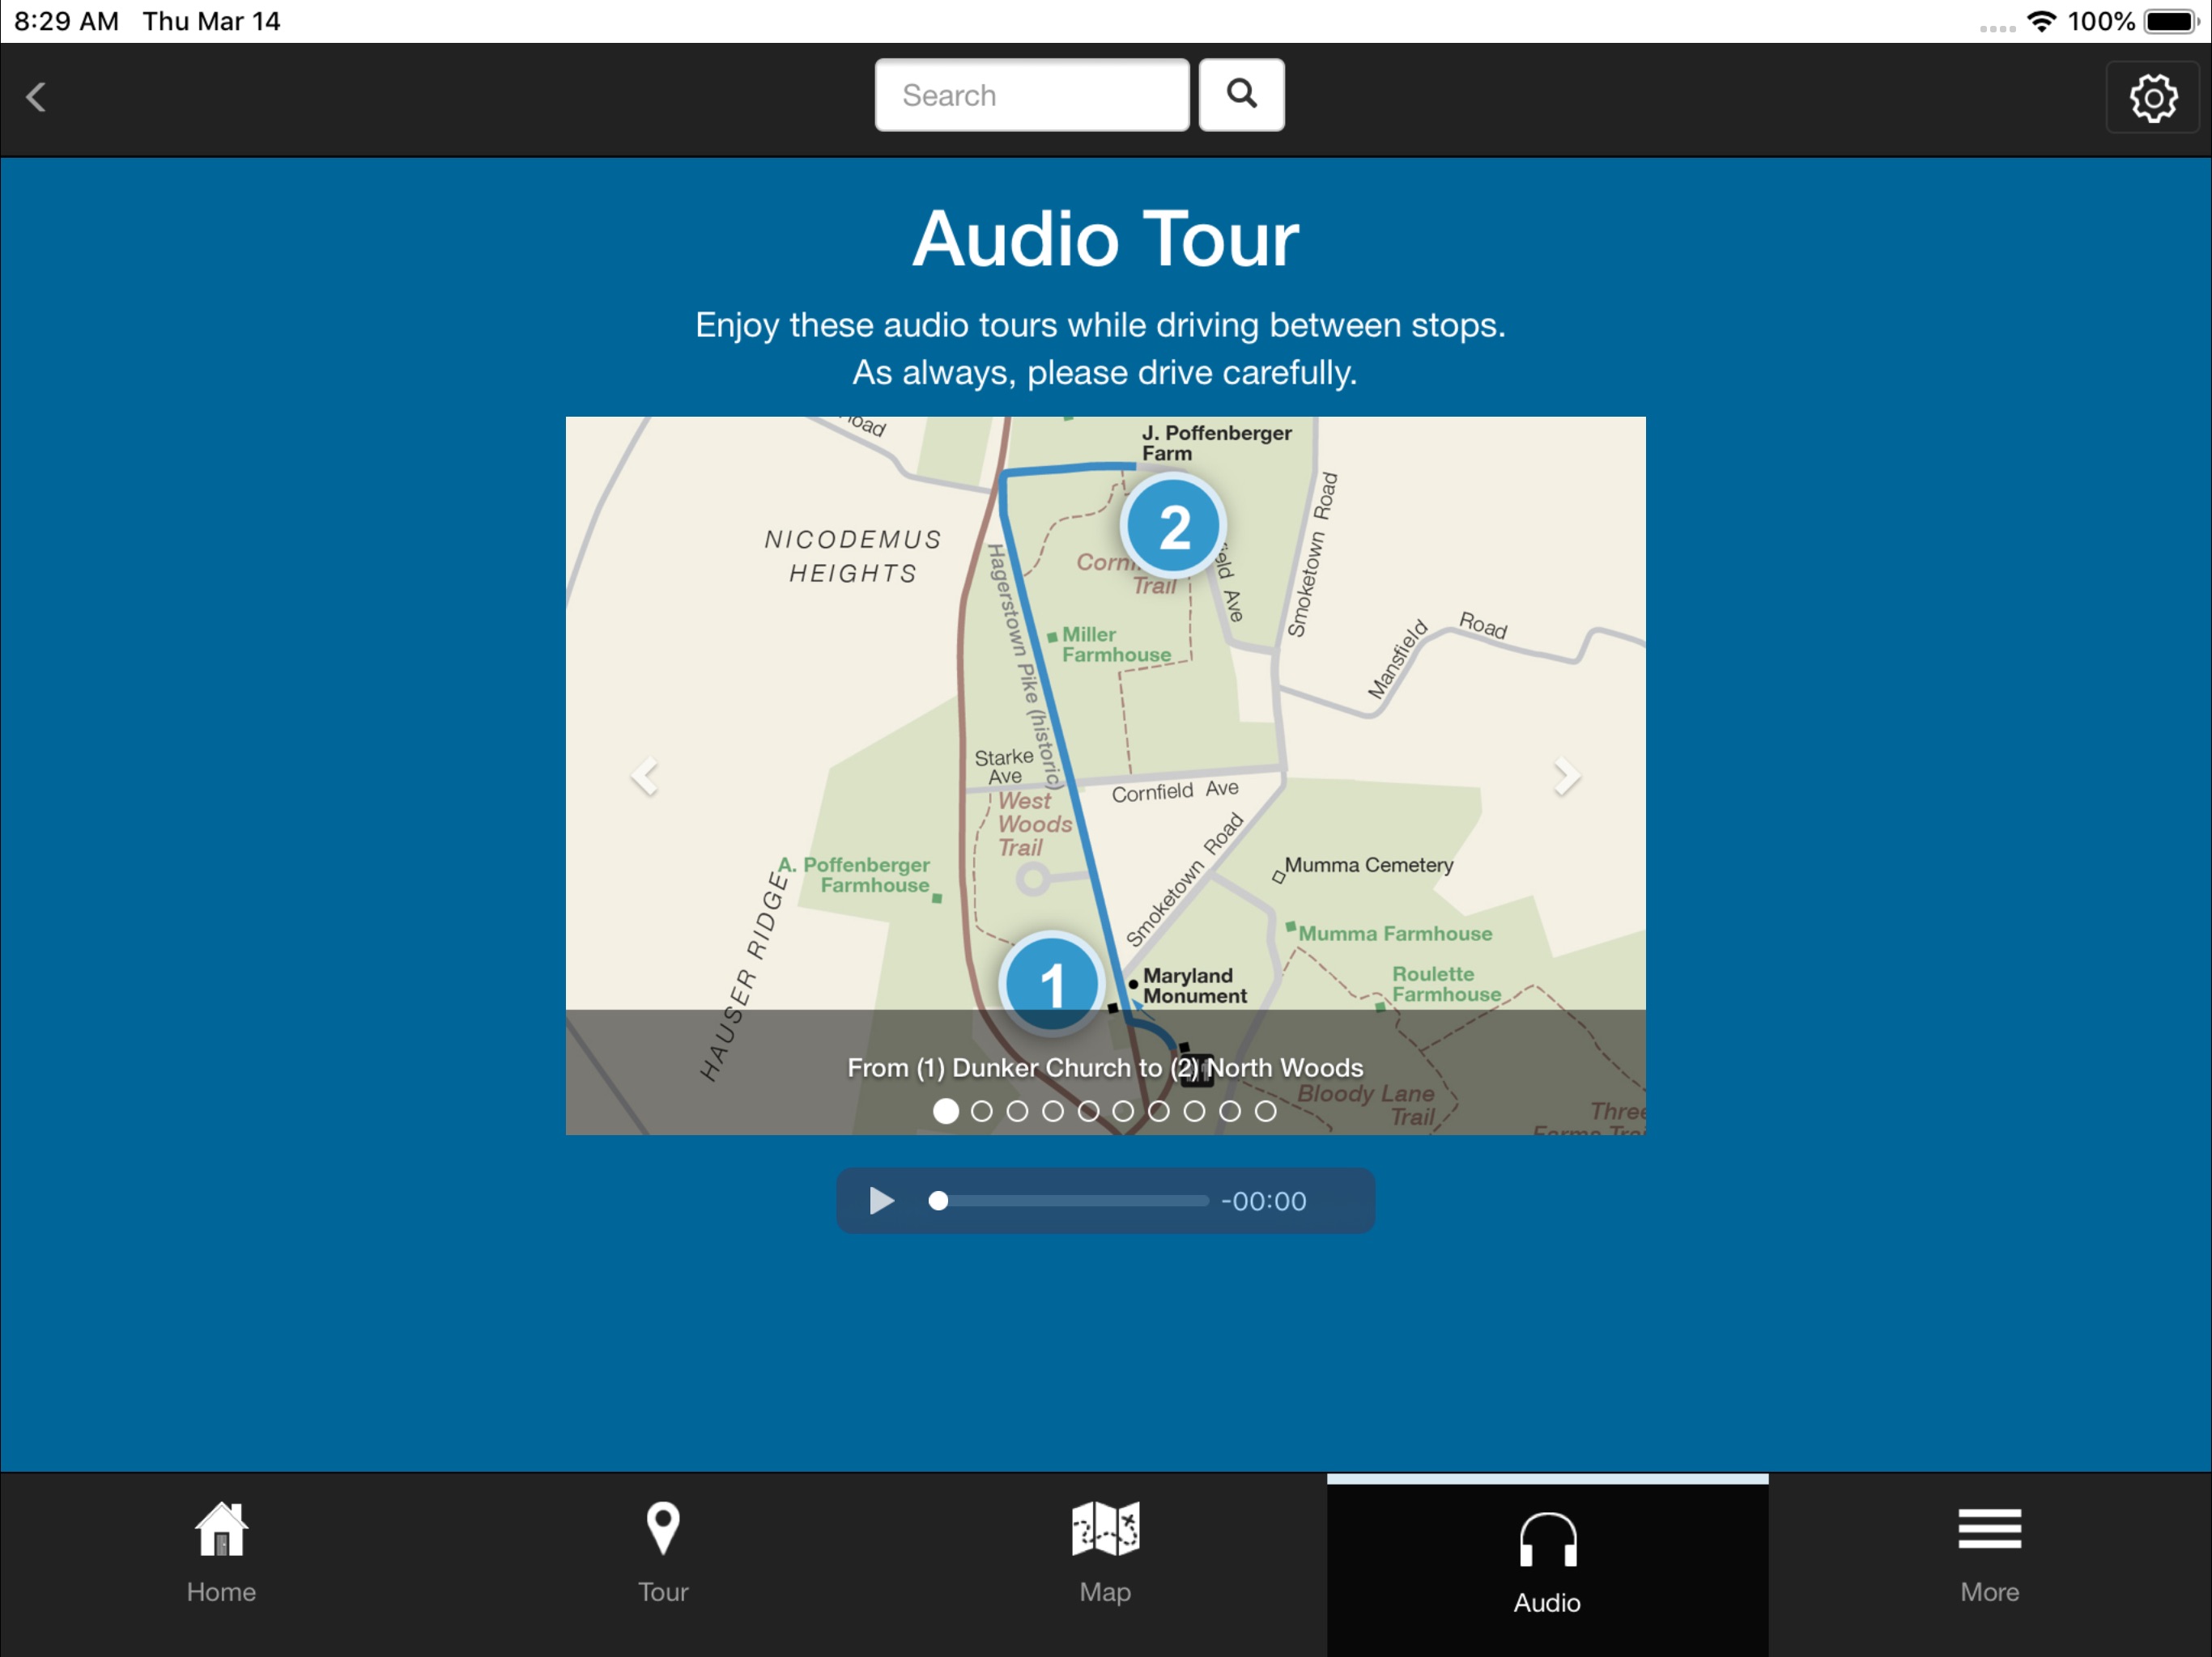Image resolution: width=2212 pixels, height=1657 pixels.
Task: Show the previous tour slide
Action: 645,776
